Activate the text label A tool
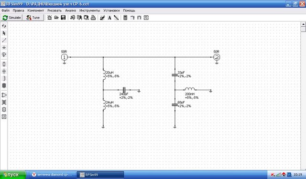The height and width of the screenshot is (179, 306). (x=109, y=18)
